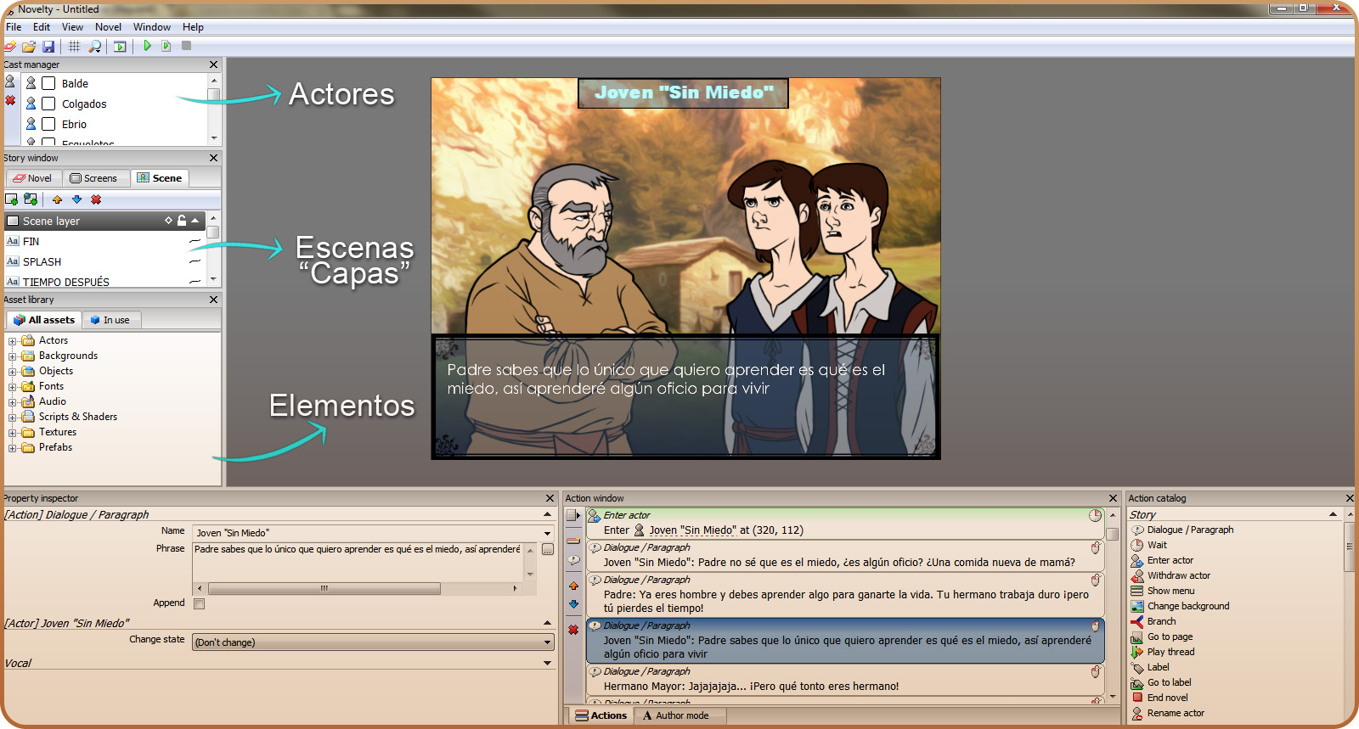This screenshot has height=729, width=1359.
Task: Expand the Objects folder in Asset library
Action: pos(12,372)
